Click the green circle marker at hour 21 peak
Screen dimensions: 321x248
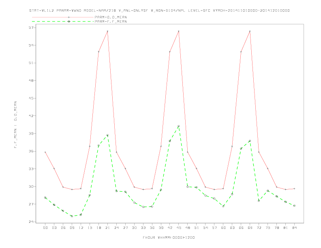pos(107,135)
